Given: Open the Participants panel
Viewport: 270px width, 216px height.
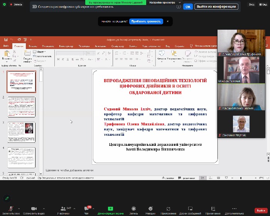Looking at the screenshot, I should tap(63, 209).
